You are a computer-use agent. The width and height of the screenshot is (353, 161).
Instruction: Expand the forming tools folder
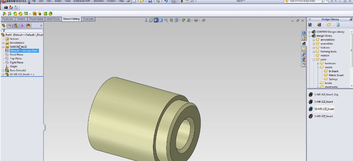tap(314, 52)
